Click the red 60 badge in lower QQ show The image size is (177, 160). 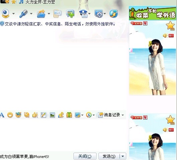click(171, 130)
